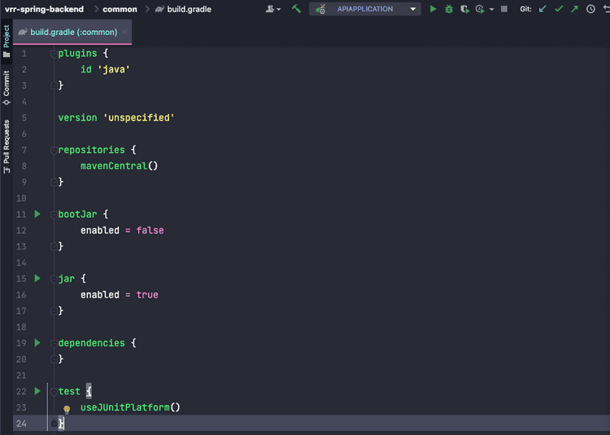Click fold end marker on line 20
Viewport: 610px width, 435px height.
tap(54, 359)
